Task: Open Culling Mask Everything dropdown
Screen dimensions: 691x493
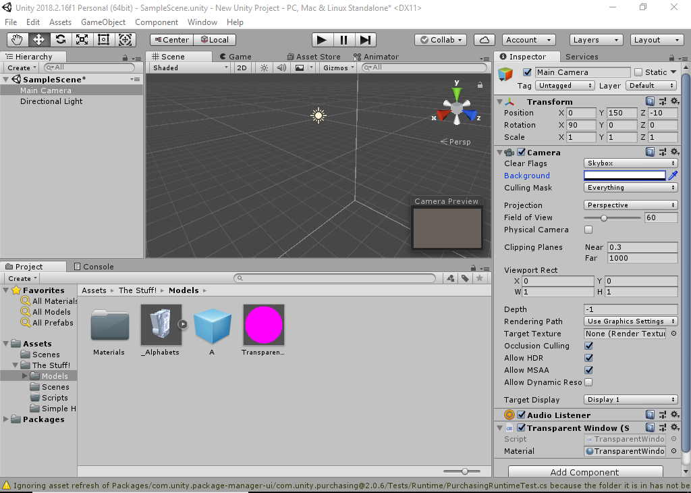Action: point(631,188)
